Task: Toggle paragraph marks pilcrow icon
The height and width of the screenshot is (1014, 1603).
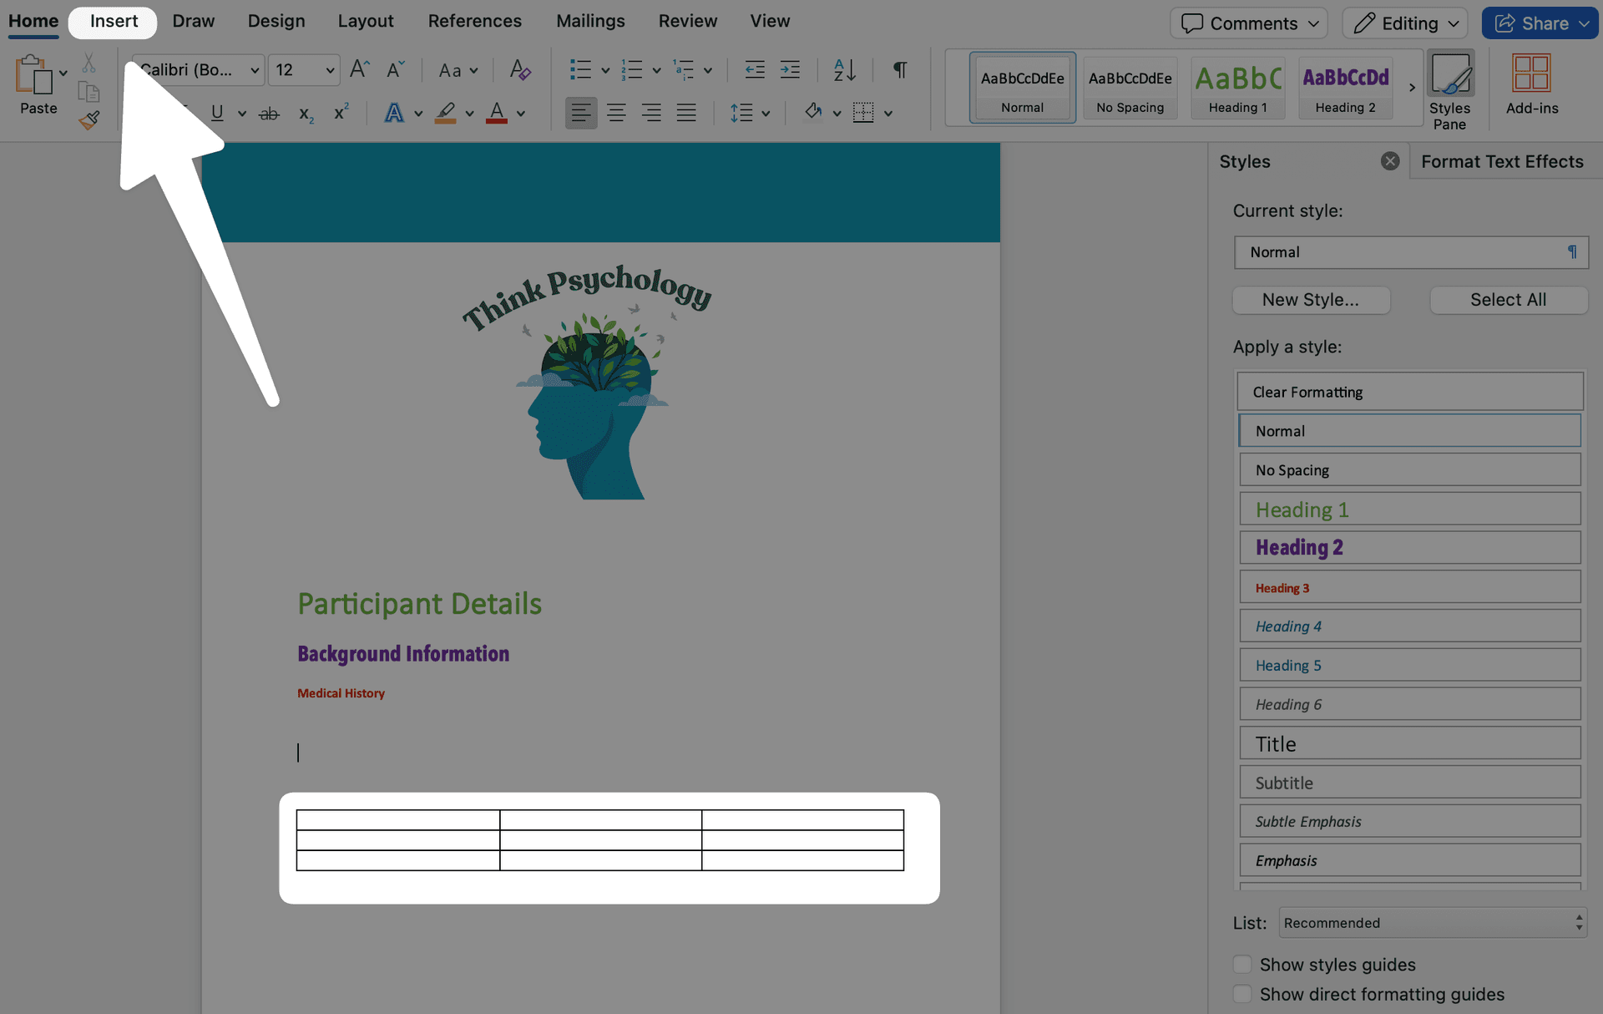Action: tap(899, 69)
